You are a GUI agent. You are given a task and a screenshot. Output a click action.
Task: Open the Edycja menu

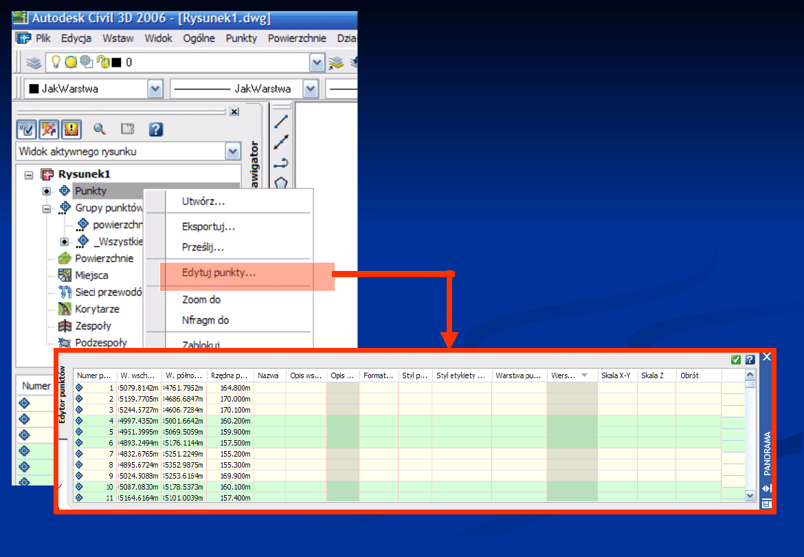tap(76, 39)
